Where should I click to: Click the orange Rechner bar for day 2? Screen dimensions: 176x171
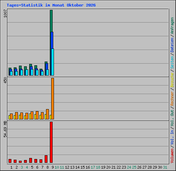pyautogui.click(x=16, y=116)
